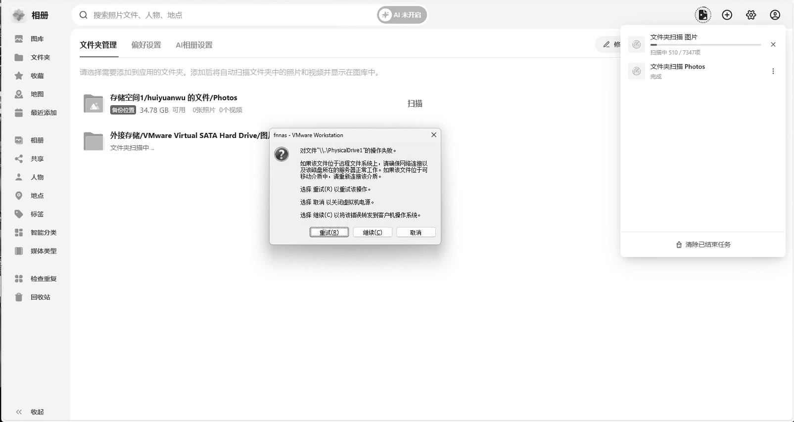Switch to the AI相册设置 tab

[x=194, y=45]
